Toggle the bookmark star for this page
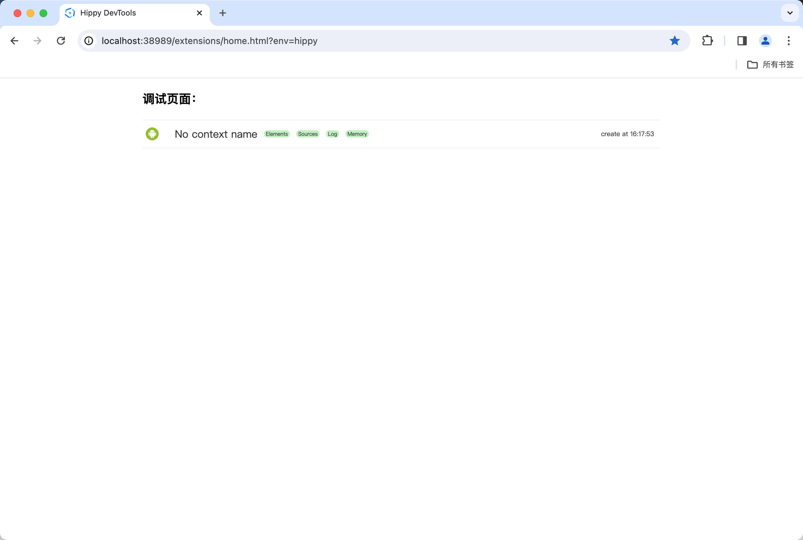The image size is (803, 540). (674, 41)
